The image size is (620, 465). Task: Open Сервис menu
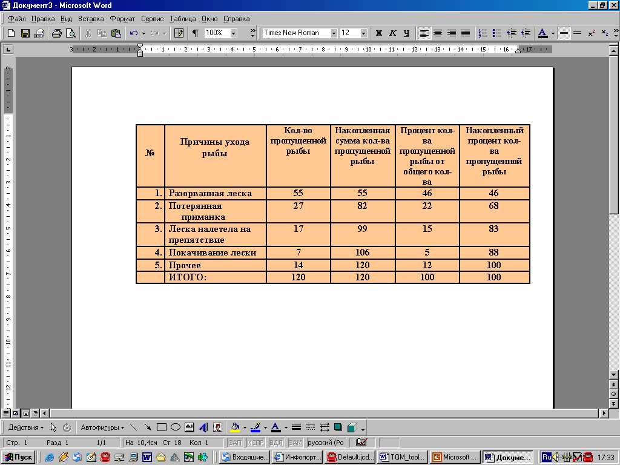tap(152, 19)
